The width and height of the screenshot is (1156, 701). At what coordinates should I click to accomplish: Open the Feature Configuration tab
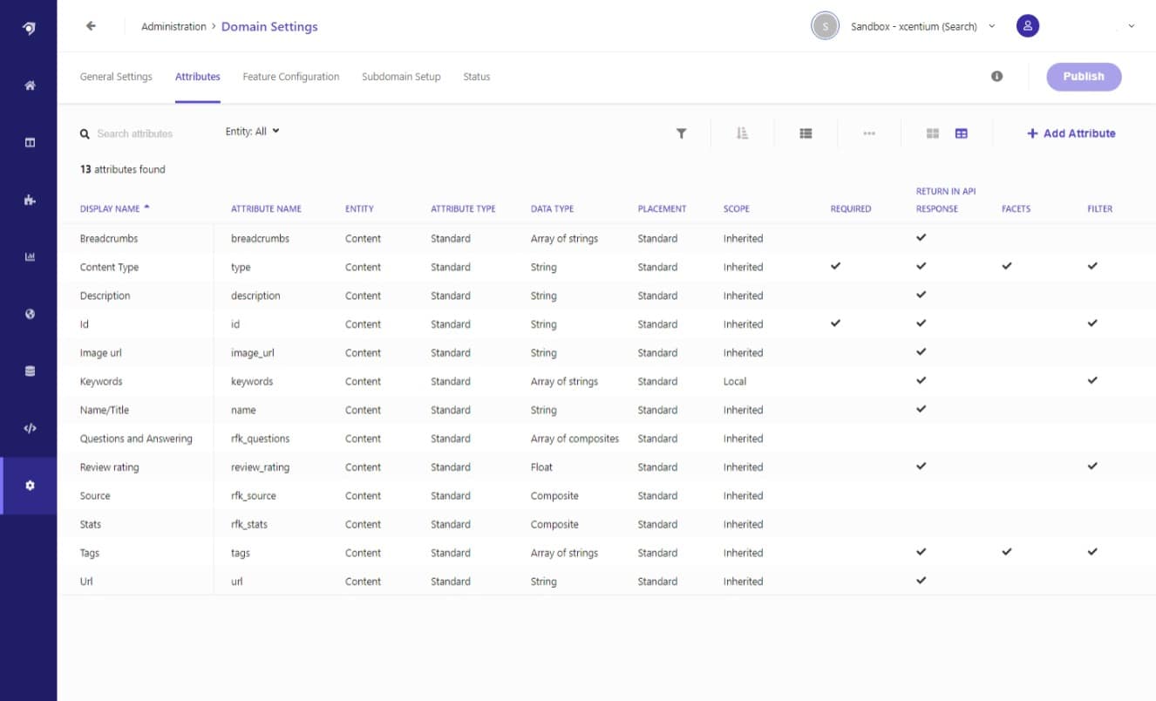[291, 77]
